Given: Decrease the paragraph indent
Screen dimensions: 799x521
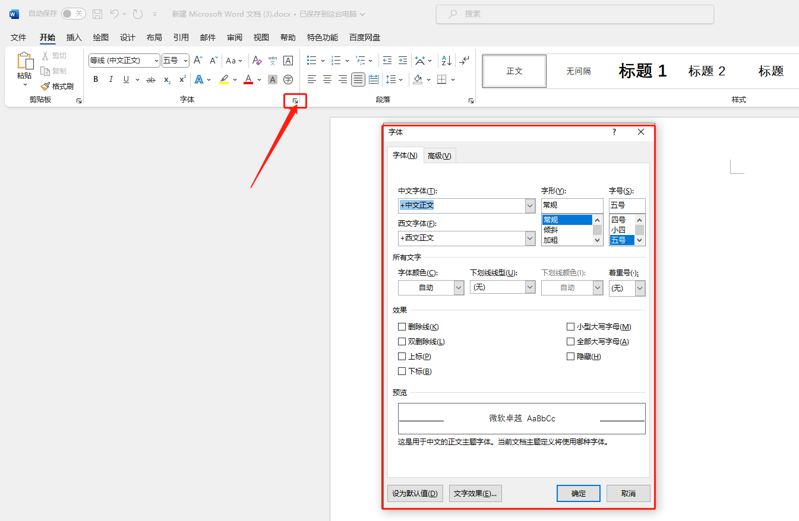Looking at the screenshot, I should [387, 61].
